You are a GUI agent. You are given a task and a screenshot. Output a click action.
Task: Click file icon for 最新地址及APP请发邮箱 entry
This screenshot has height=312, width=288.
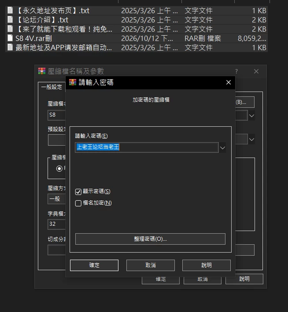(x=10, y=47)
